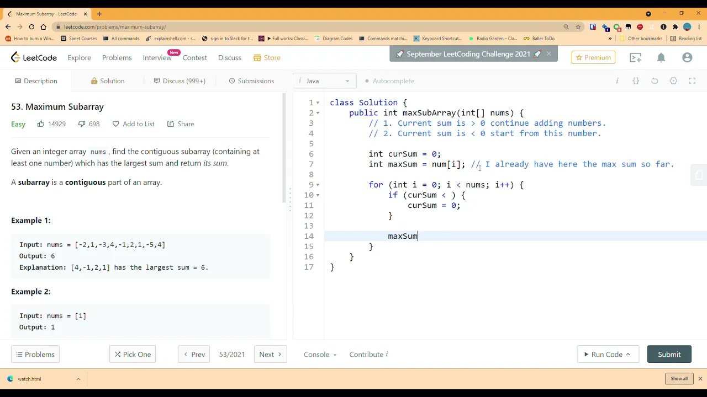Go to Next problem

(270, 355)
